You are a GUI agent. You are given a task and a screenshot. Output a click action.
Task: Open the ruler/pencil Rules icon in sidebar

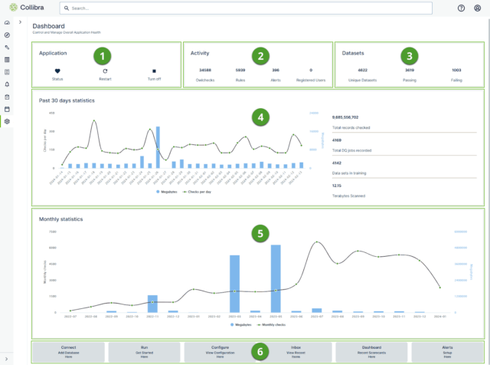click(x=7, y=48)
